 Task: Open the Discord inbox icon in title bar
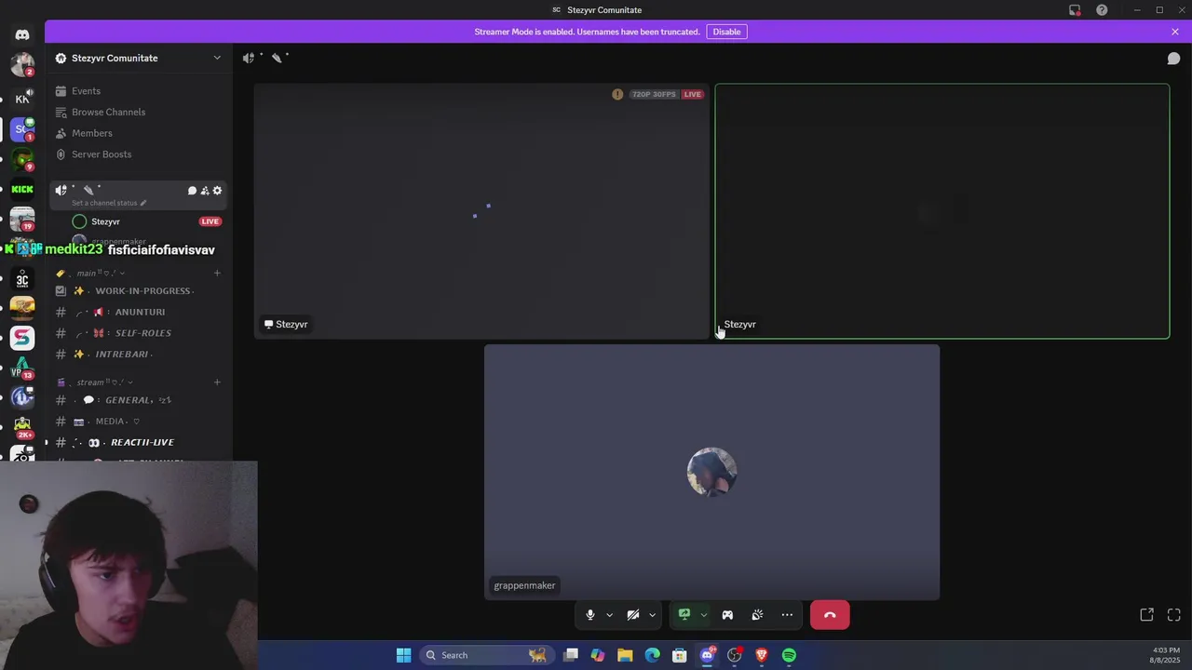(1075, 10)
